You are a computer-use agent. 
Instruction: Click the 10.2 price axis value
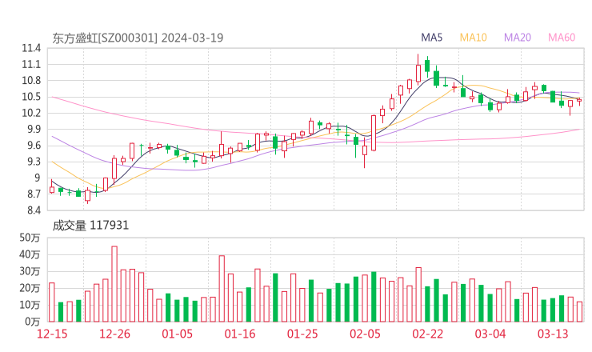(31, 113)
